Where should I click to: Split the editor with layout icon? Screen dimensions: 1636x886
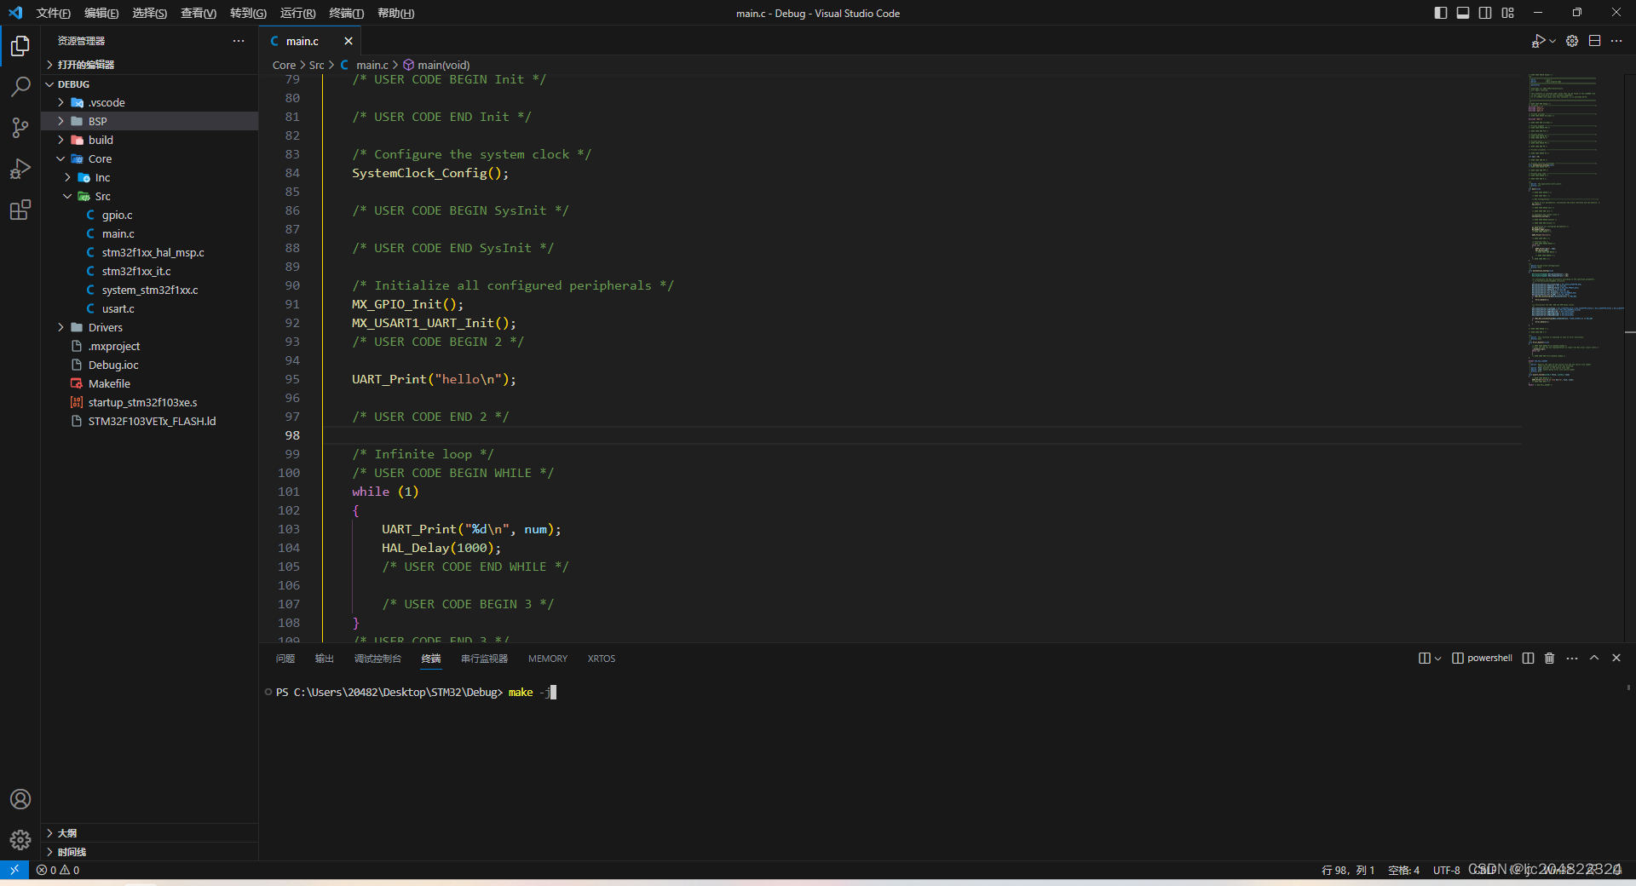[1594, 41]
